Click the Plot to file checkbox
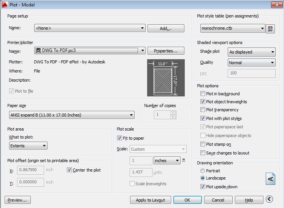The image size is (284, 208). click(11, 91)
